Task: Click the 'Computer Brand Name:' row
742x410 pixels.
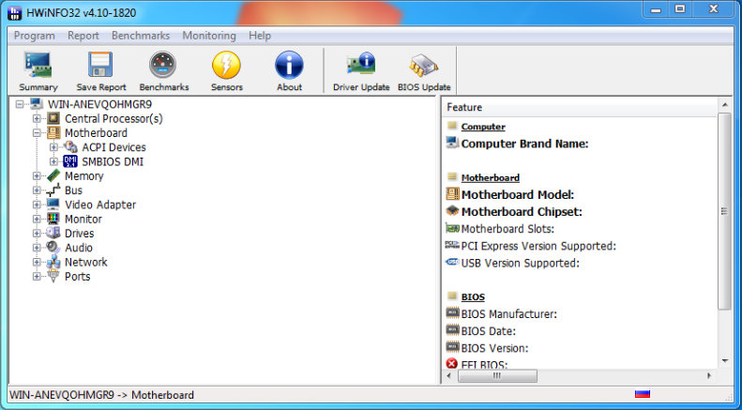Action: coord(524,144)
